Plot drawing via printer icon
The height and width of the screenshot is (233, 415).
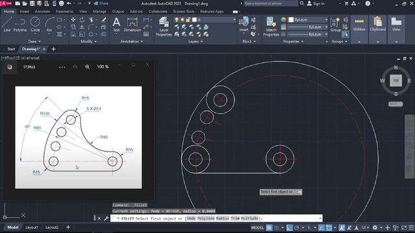click(x=62, y=3)
